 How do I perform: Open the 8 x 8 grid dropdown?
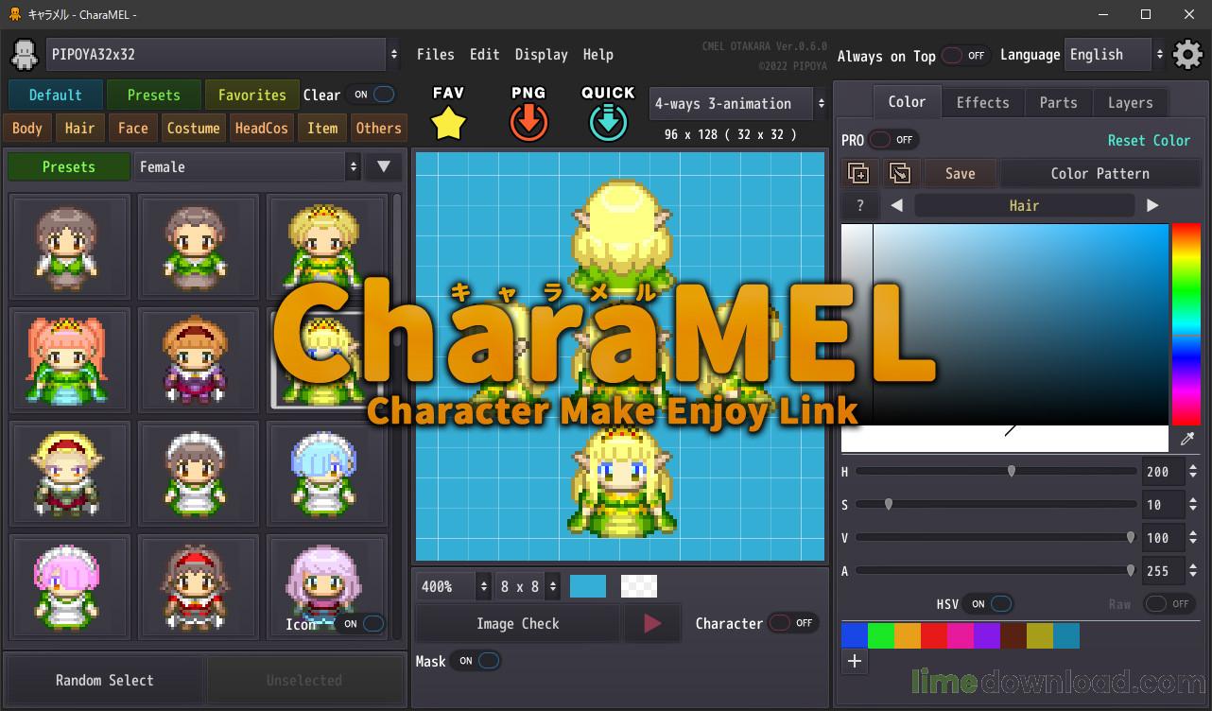(x=528, y=586)
